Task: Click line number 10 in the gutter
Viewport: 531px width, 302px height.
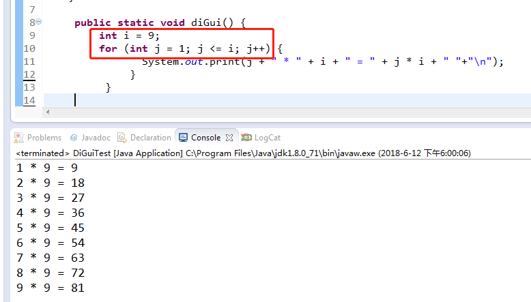Action: 29,48
